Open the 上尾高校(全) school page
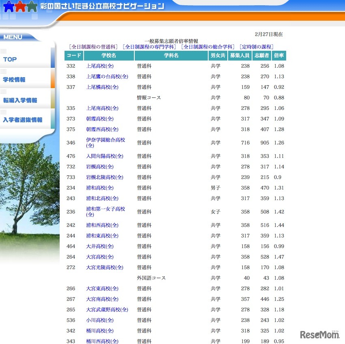The image size is (345, 344). click(x=99, y=66)
